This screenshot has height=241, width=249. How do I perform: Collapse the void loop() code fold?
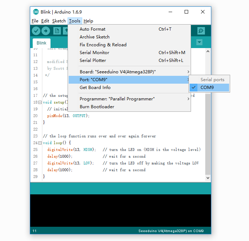(40, 143)
